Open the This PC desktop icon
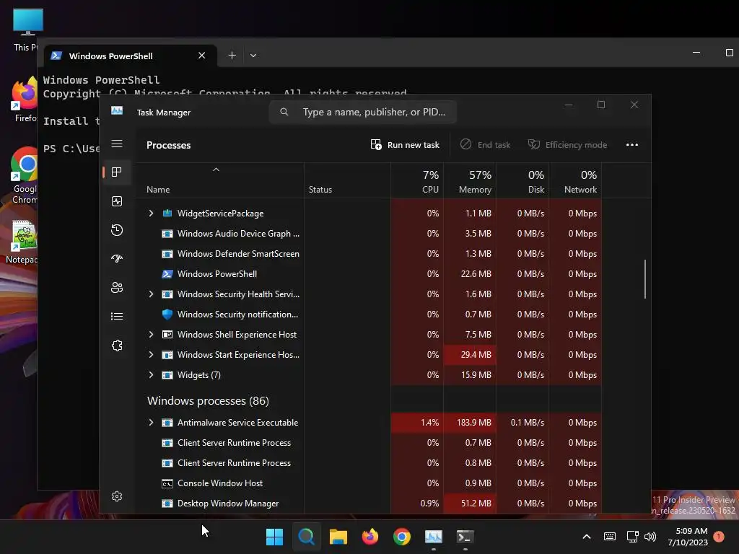Image resolution: width=739 pixels, height=554 pixels. [26, 30]
